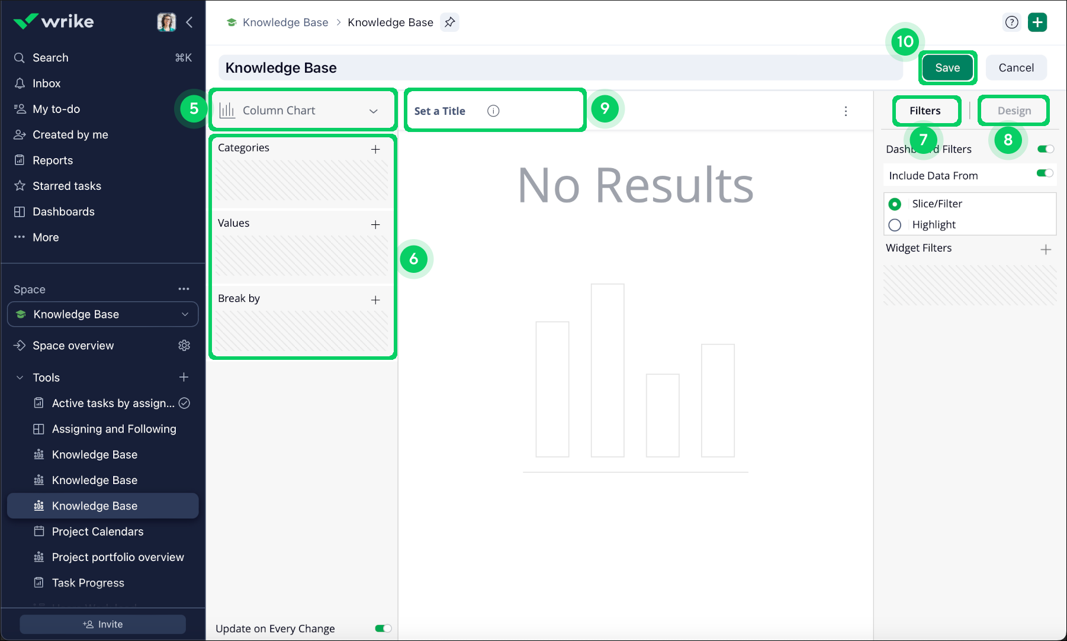Click the Save button
Image resolution: width=1067 pixels, height=641 pixels.
(947, 67)
